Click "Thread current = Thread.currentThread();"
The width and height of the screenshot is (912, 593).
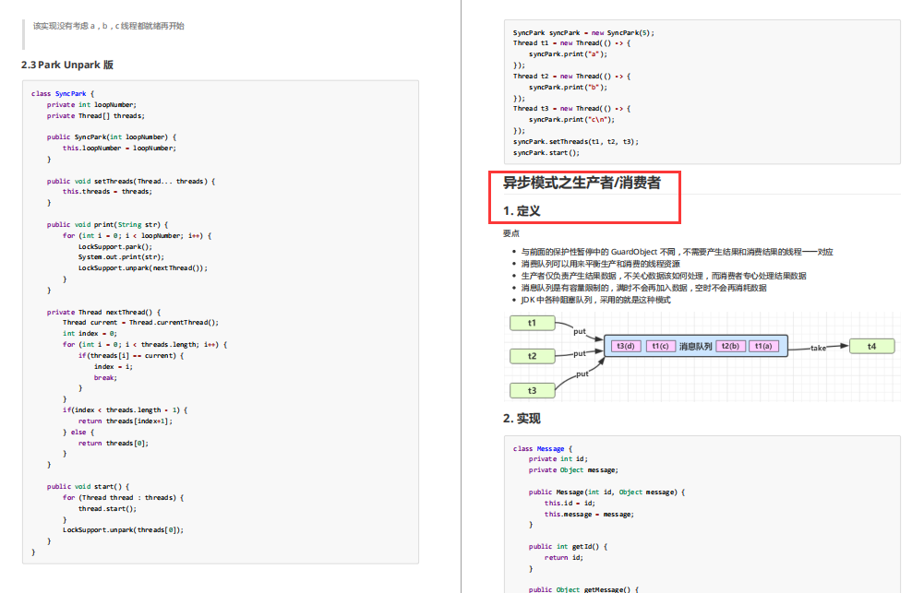coord(140,323)
